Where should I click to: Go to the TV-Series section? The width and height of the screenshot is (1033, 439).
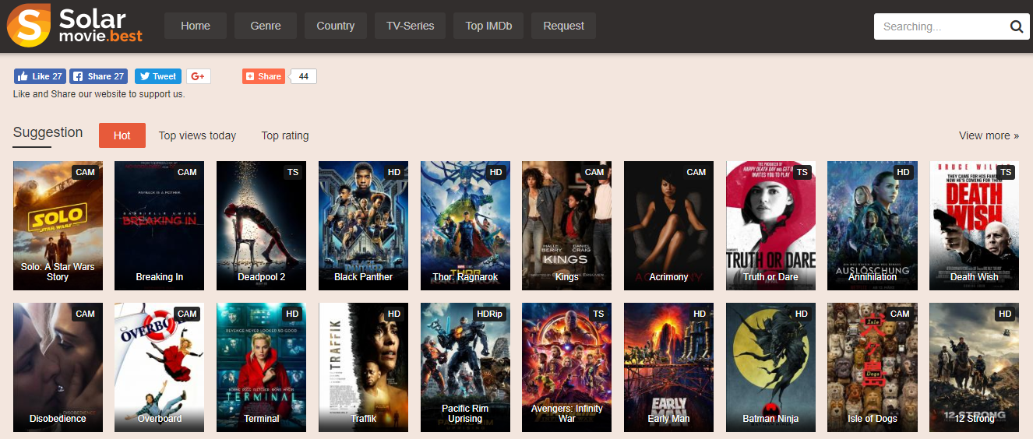(x=411, y=26)
